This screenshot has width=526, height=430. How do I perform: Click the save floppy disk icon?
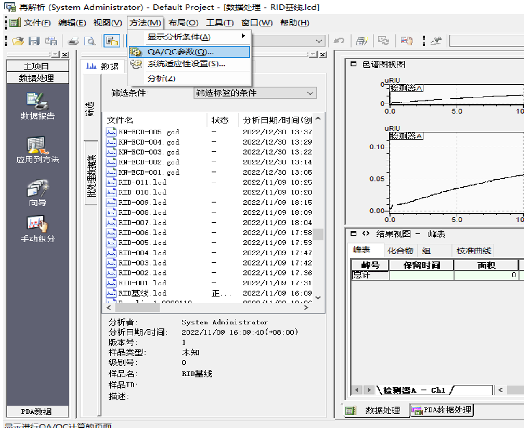point(34,41)
